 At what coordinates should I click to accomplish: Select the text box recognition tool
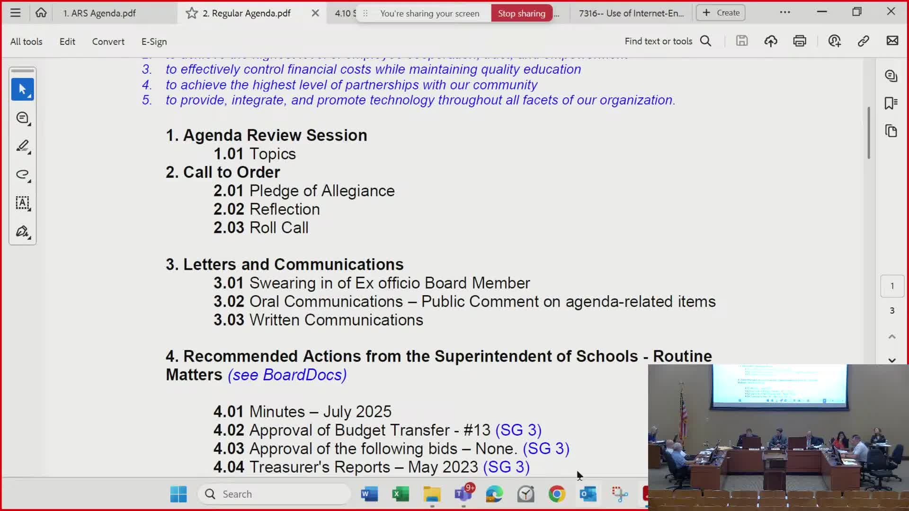click(23, 203)
